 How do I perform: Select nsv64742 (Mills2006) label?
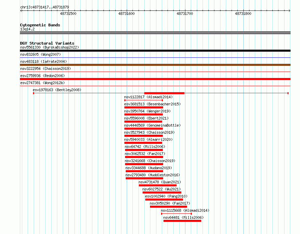point(145,147)
